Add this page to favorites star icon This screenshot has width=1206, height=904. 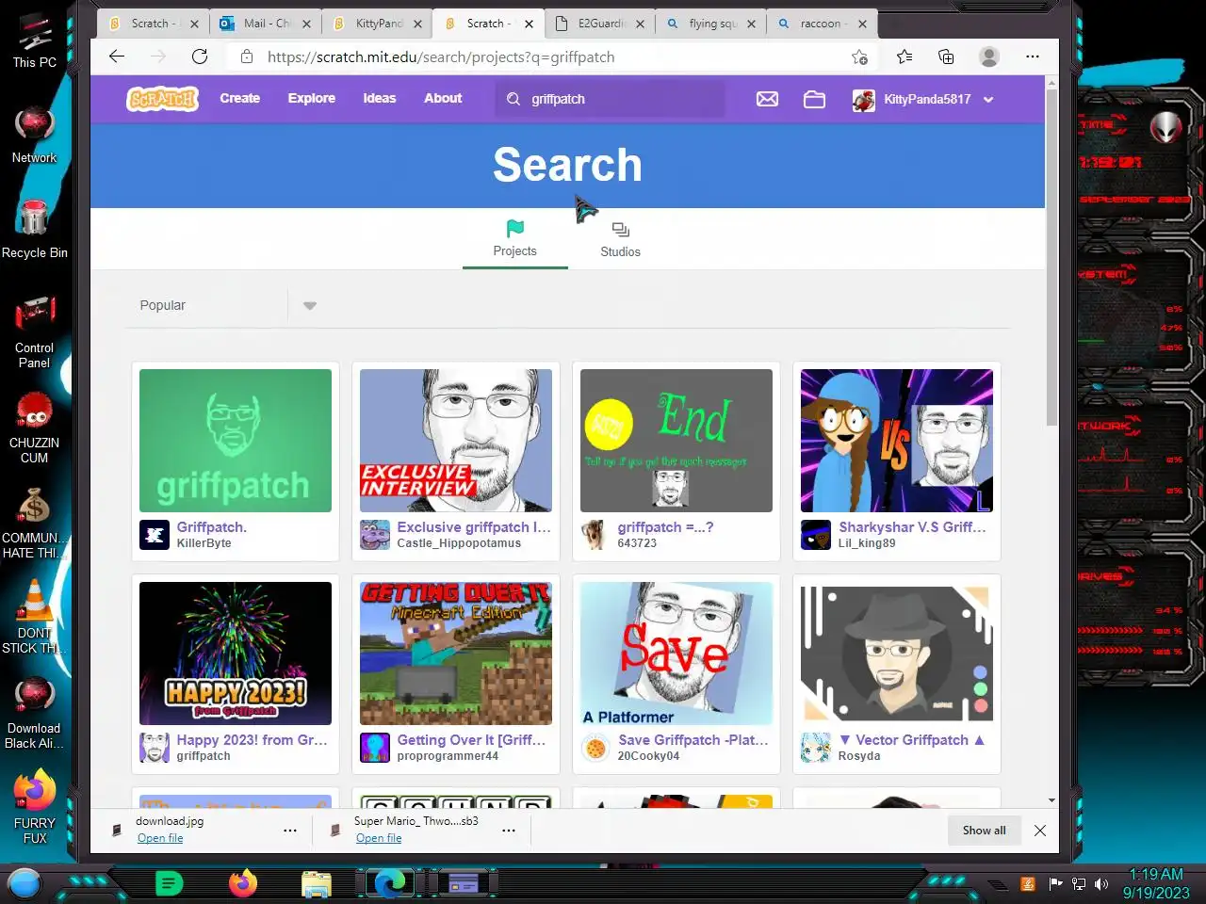coord(859,57)
